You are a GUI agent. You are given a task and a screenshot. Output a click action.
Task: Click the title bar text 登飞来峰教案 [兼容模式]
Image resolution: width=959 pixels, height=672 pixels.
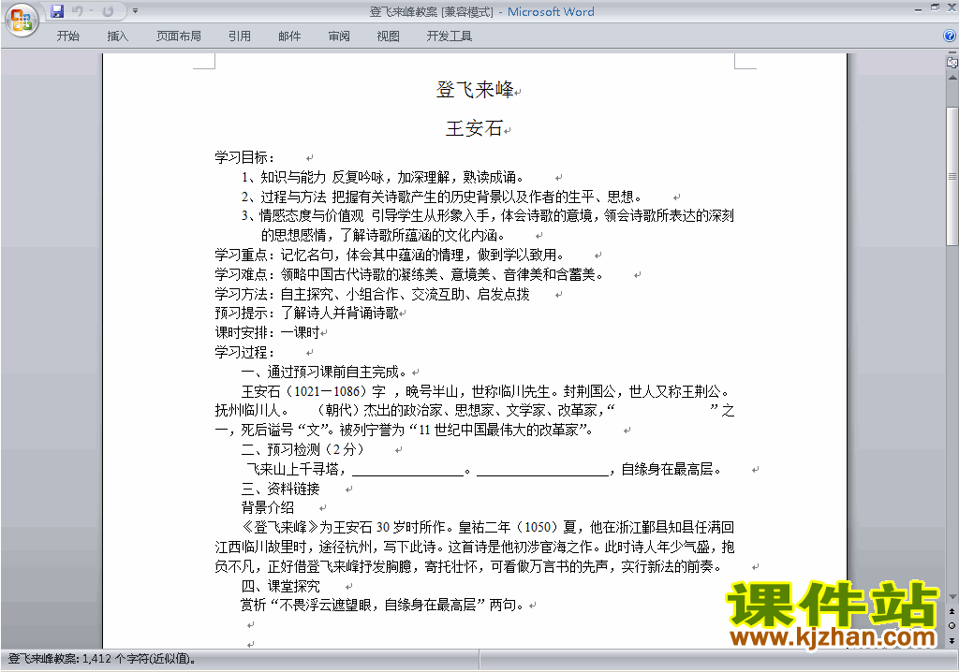click(x=431, y=11)
